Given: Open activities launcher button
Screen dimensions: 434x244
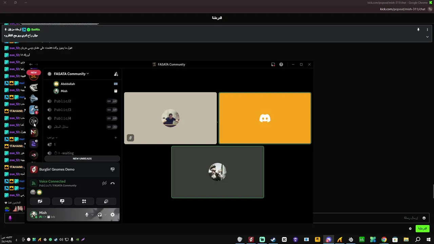Looking at the screenshot, I should 84,201.
